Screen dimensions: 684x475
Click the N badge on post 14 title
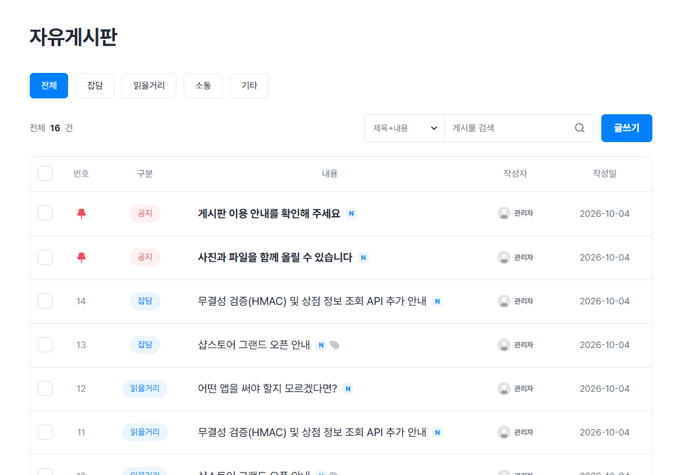pyautogui.click(x=437, y=301)
